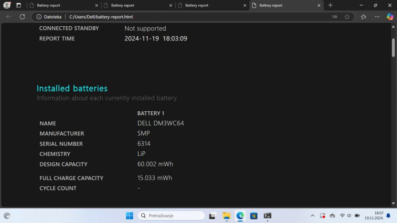Switch to the first Battery report tab
Screen dimensions: 397x223
[x=64, y=5]
